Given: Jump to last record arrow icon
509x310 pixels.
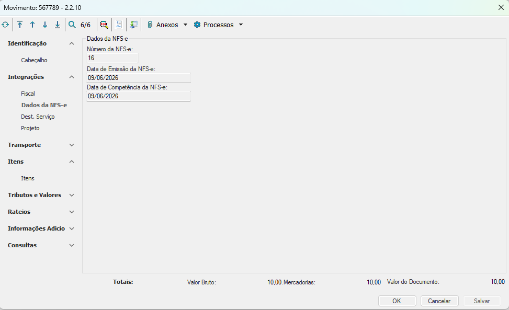Looking at the screenshot, I should click(x=58, y=25).
